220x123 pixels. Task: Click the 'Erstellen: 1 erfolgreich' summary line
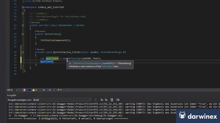point(68,119)
